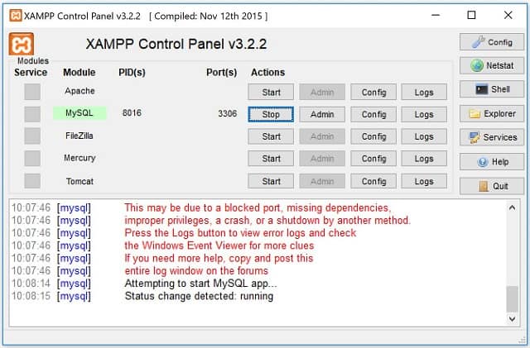Click the Mercury module name

79,158
